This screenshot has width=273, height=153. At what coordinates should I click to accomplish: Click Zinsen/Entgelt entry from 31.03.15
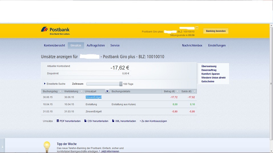point(94,111)
